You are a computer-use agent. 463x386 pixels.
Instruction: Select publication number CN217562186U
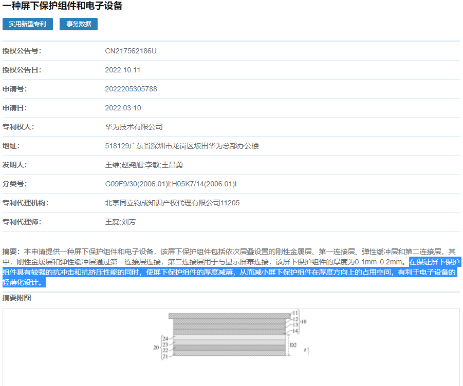pyautogui.click(x=130, y=51)
